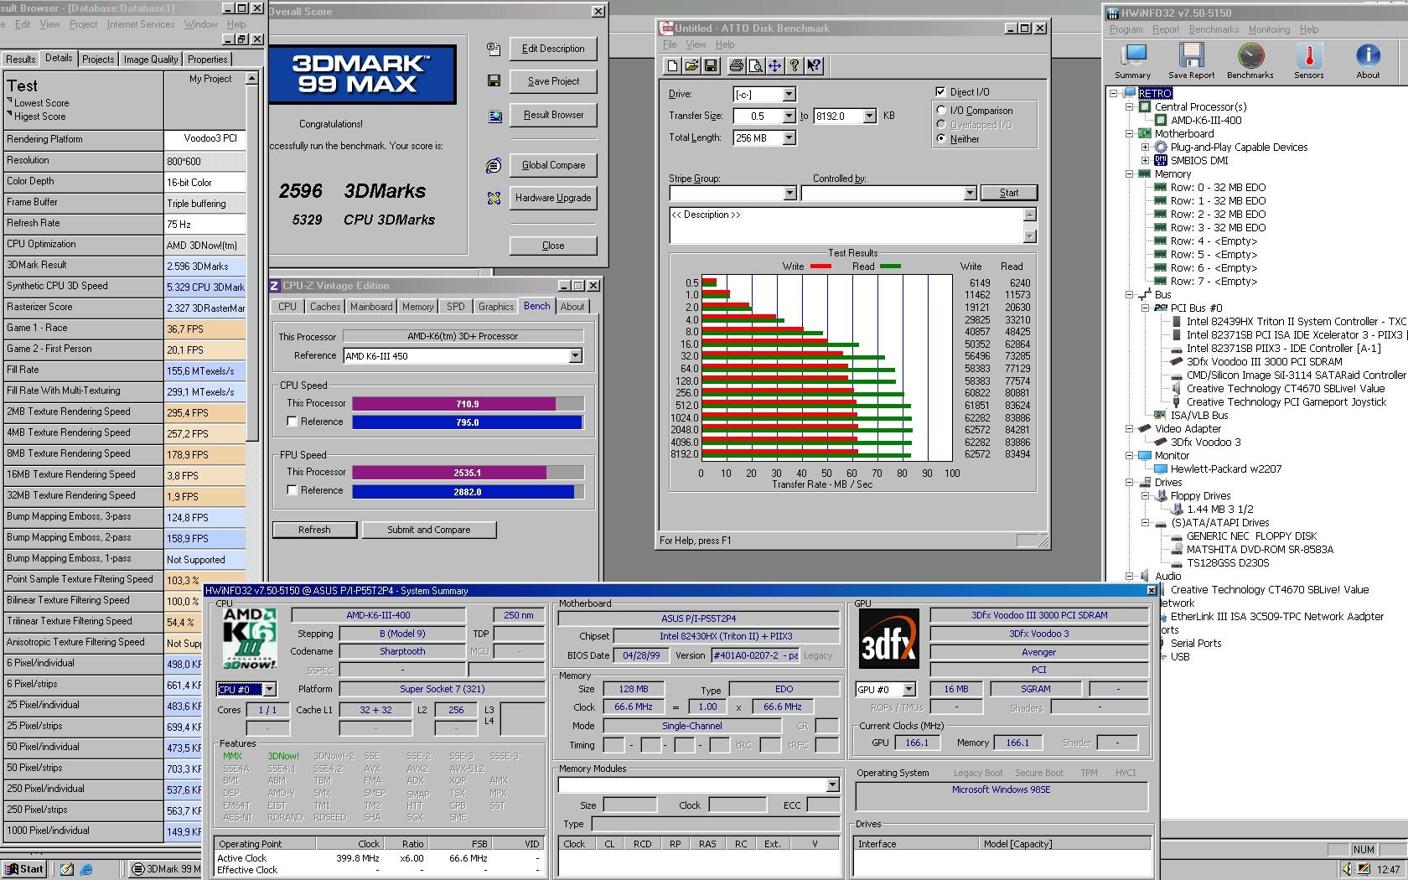Toggle the Direct I/O checkbox

[x=940, y=92]
